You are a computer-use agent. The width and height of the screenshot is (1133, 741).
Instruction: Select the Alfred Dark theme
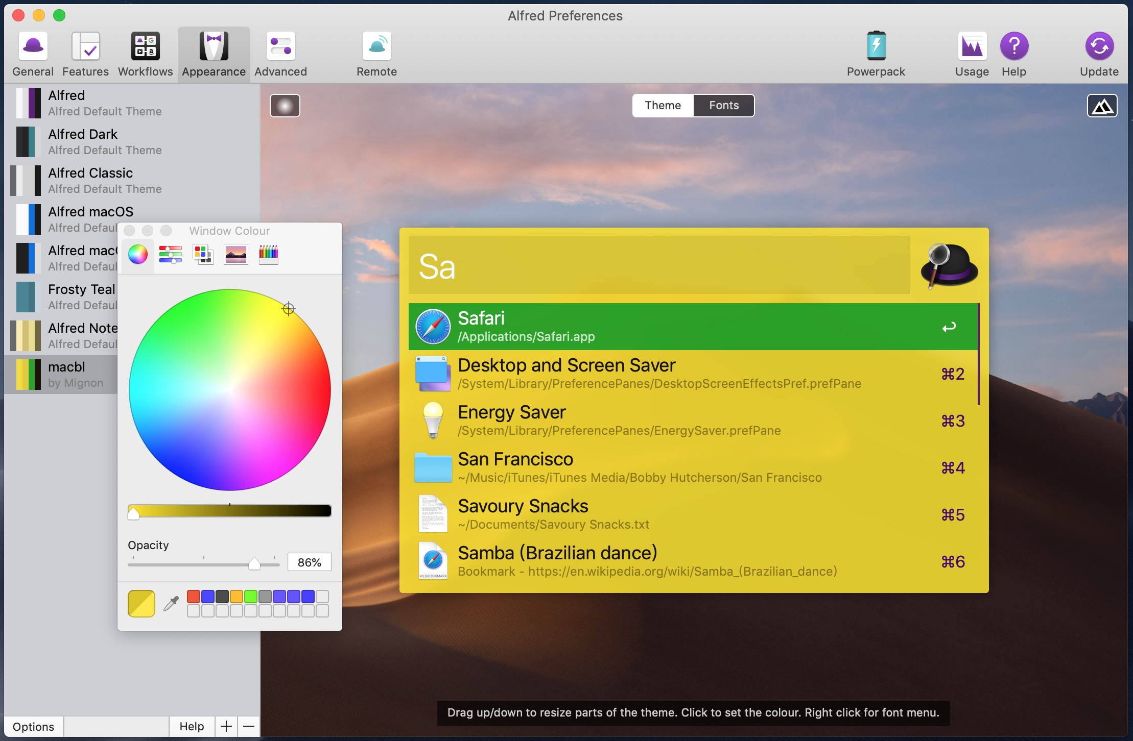(133, 142)
